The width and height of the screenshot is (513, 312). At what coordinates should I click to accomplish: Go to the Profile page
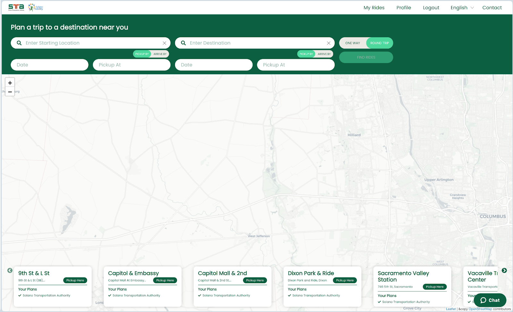click(404, 8)
